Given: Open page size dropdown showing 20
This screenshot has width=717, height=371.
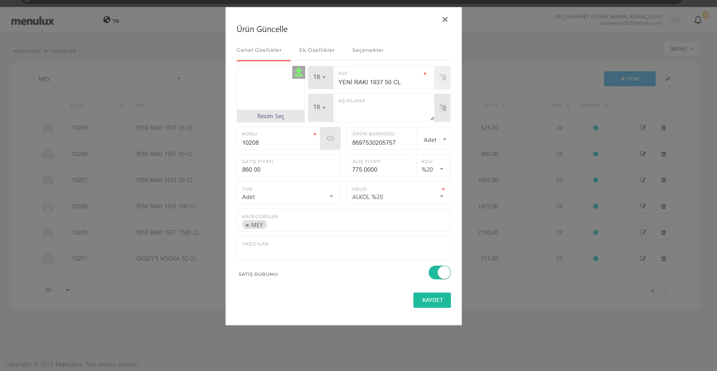Looking at the screenshot, I should coord(55,290).
